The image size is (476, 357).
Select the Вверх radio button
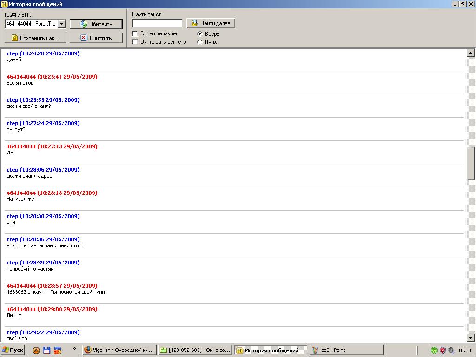[200, 34]
